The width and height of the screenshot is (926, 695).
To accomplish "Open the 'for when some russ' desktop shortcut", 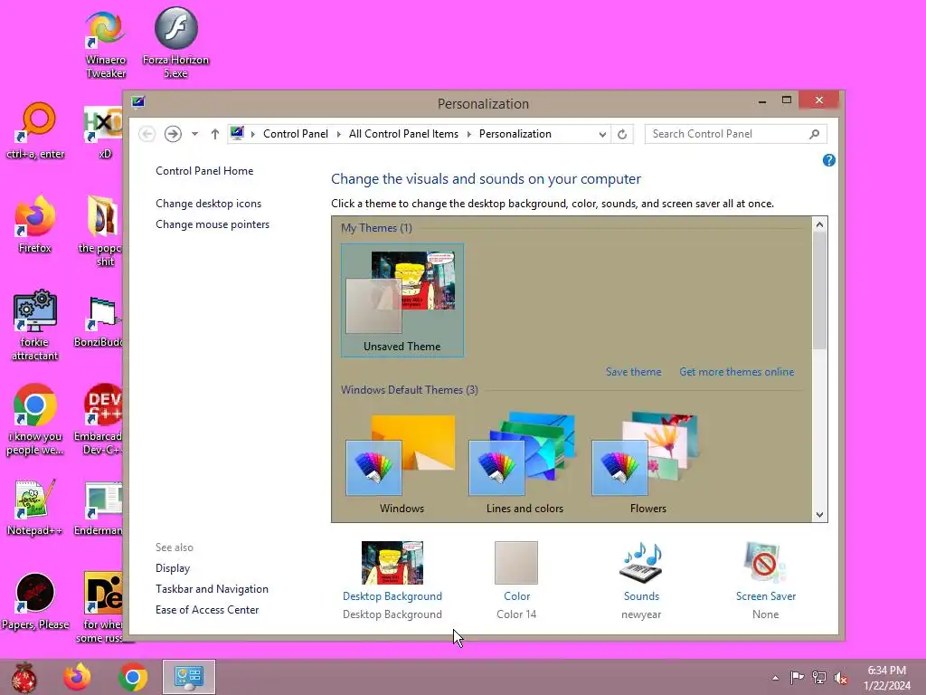I will 100,607.
